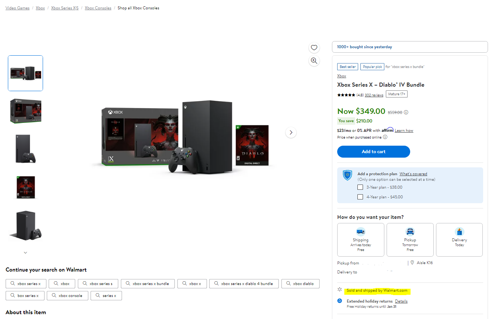This screenshot has height=319, width=494.
Task: Click the heart icon to favorite item
Action: click(x=314, y=47)
